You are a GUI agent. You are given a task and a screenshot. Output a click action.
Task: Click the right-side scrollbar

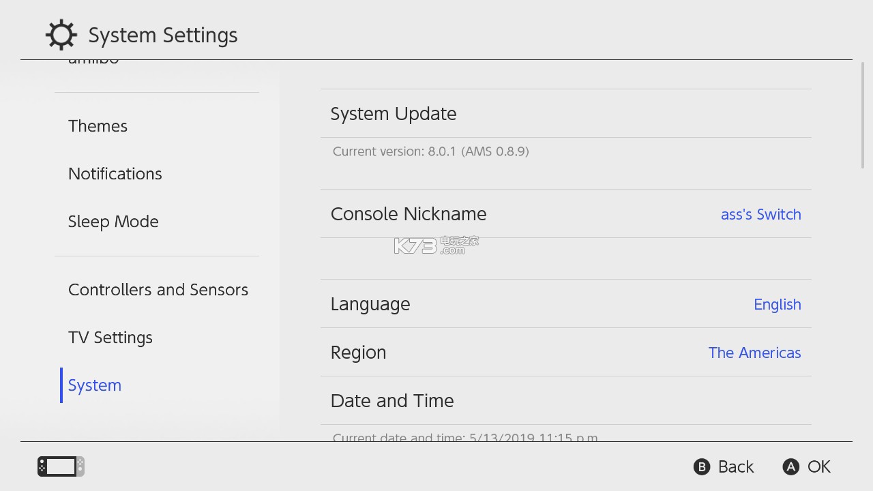(863, 113)
